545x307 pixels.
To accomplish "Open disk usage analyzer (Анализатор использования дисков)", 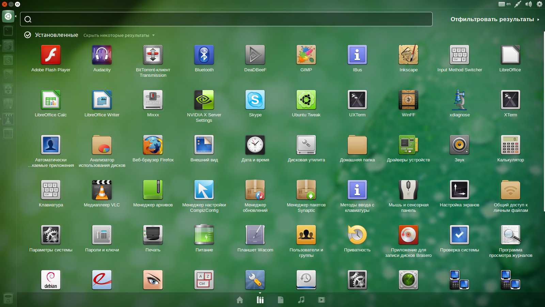I will (x=102, y=145).
